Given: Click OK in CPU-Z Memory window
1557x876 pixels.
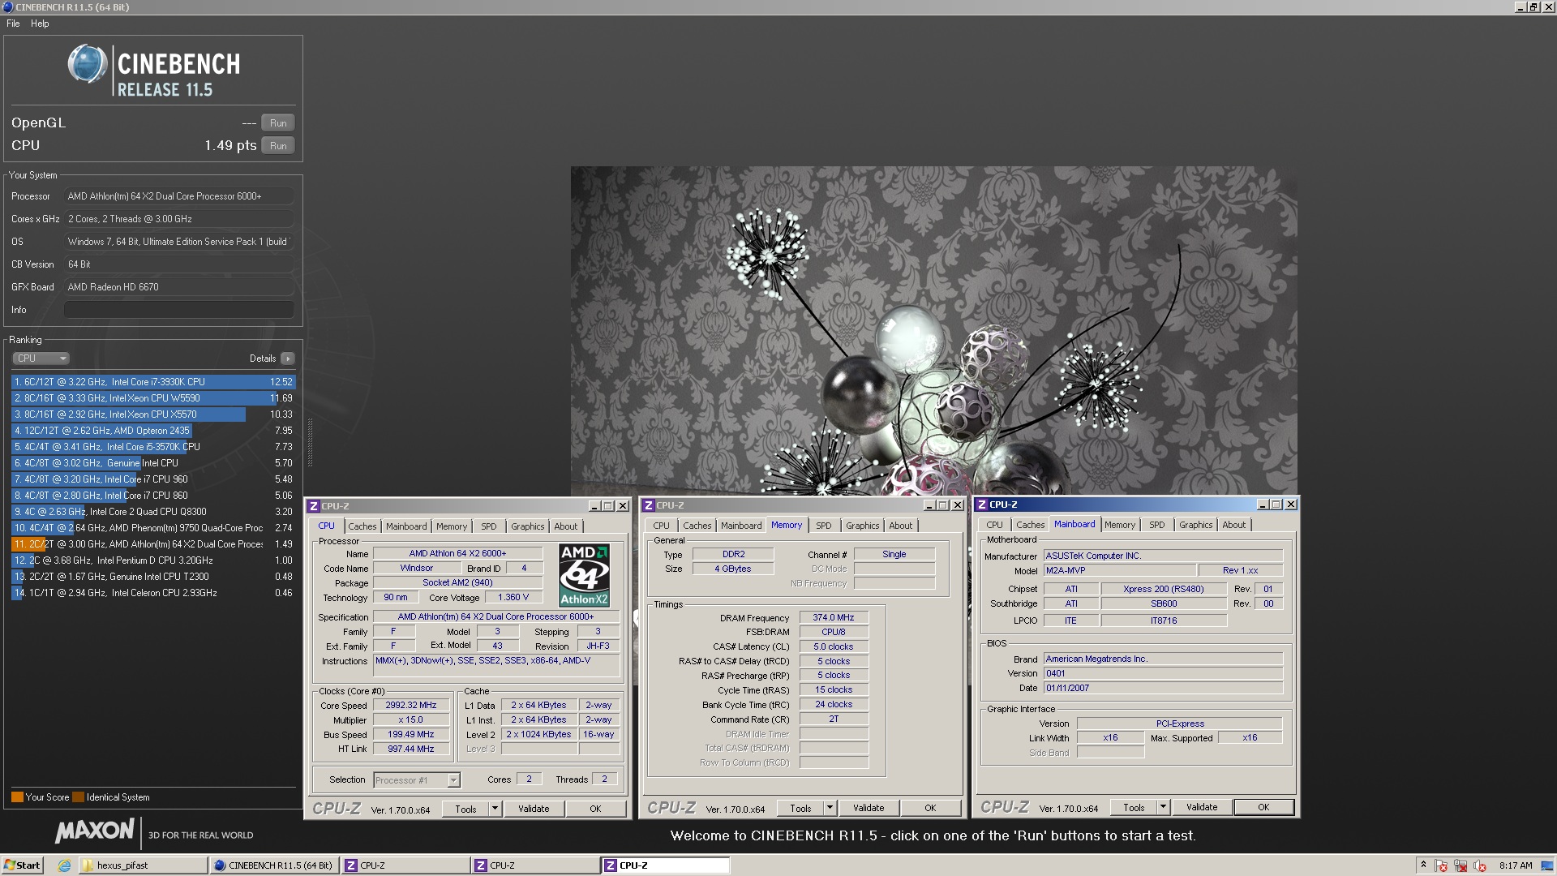Looking at the screenshot, I should point(930,808).
